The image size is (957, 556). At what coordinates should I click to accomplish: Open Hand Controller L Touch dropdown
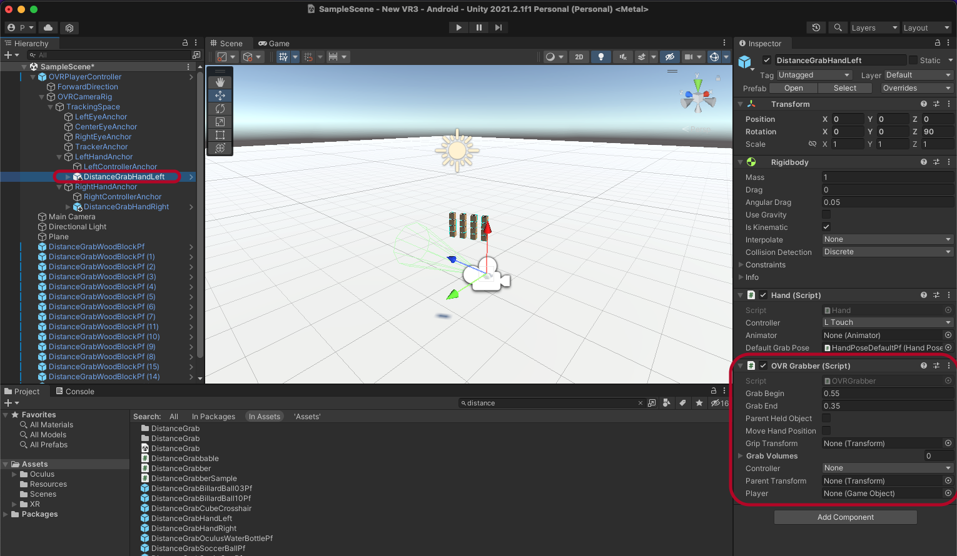[x=888, y=322]
